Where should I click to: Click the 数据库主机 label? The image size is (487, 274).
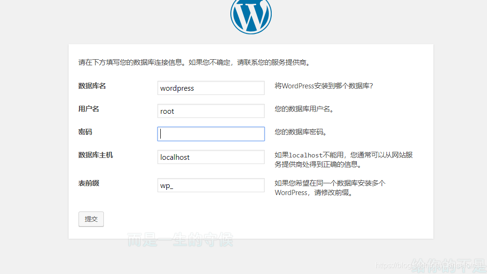(95, 155)
